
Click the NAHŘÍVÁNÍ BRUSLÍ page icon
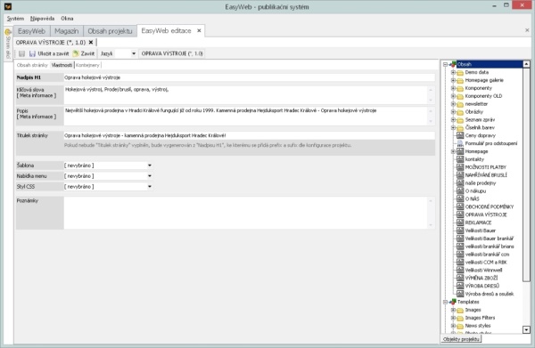(x=460, y=175)
